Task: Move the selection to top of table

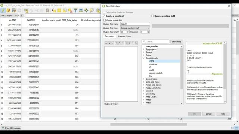Action: point(81,10)
